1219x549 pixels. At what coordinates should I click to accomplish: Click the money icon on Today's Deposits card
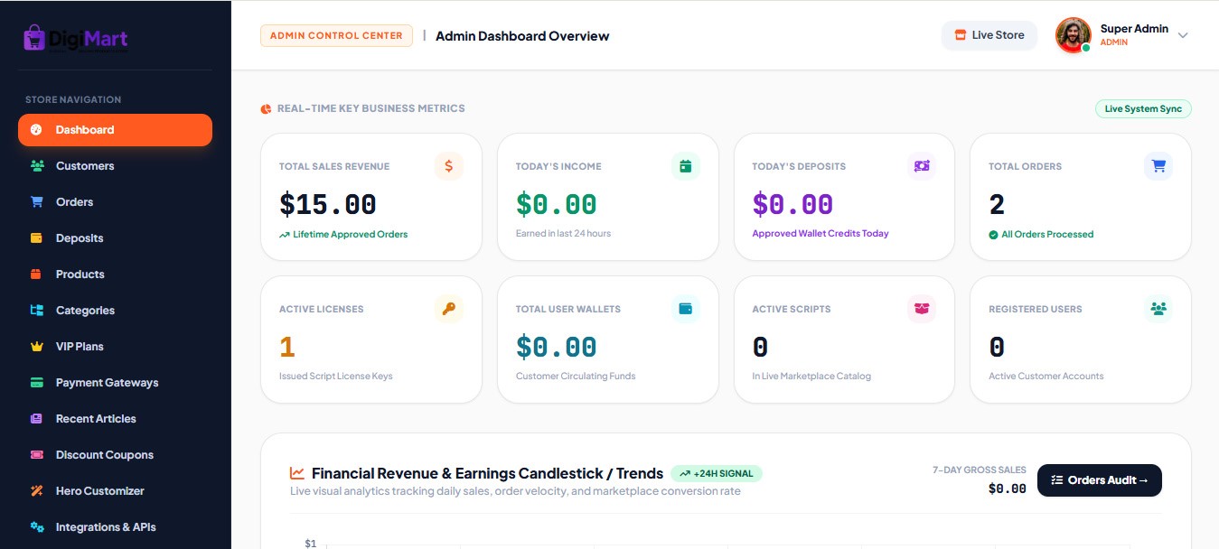coord(922,166)
